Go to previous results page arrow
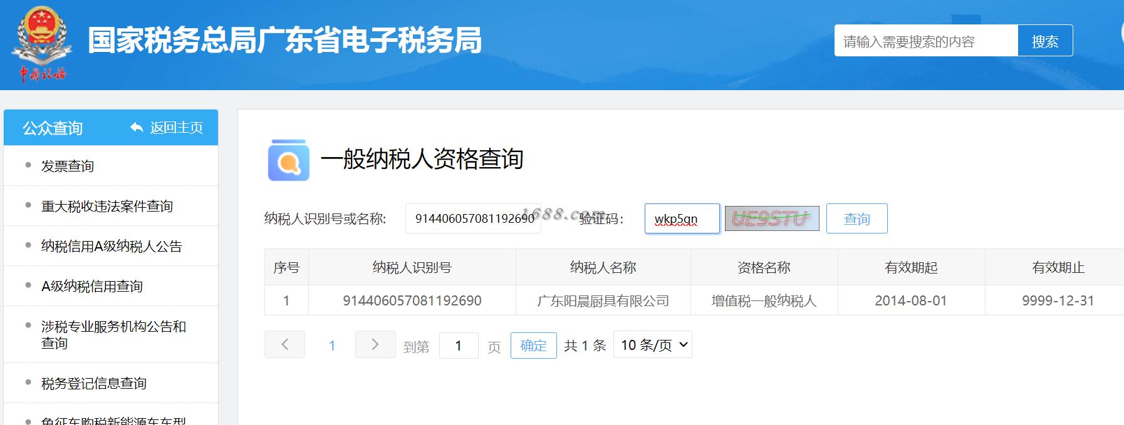Viewport: 1124px width, 425px height. coord(284,344)
